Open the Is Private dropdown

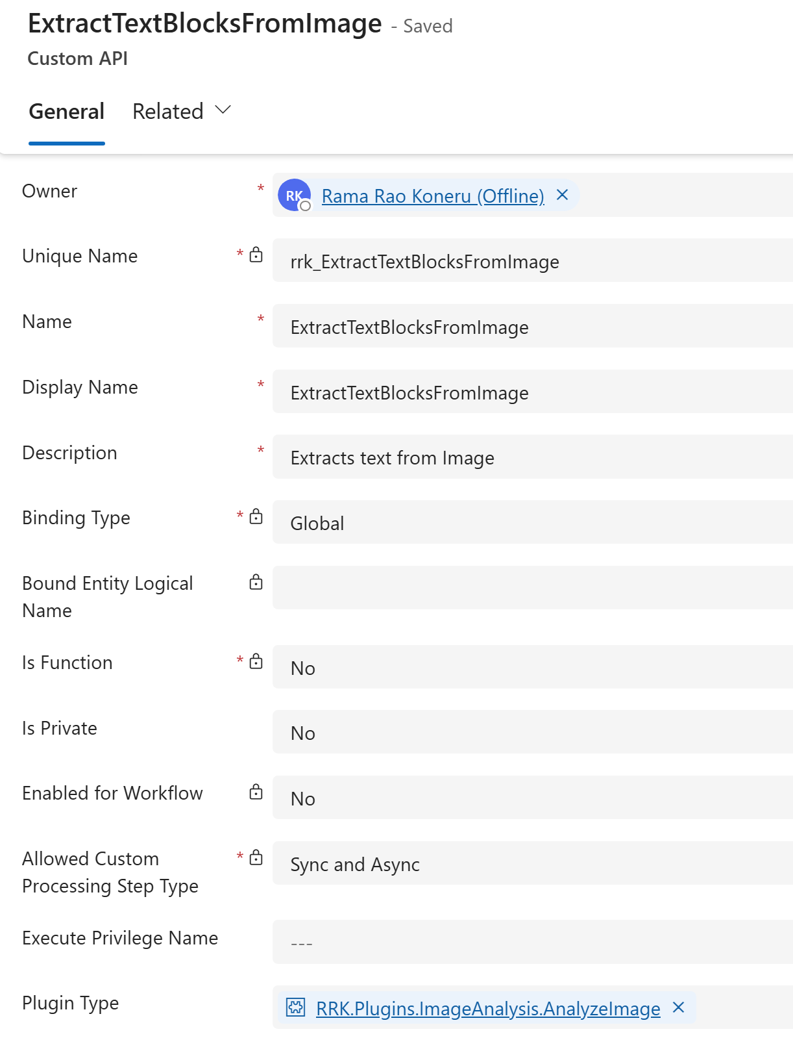click(x=533, y=732)
